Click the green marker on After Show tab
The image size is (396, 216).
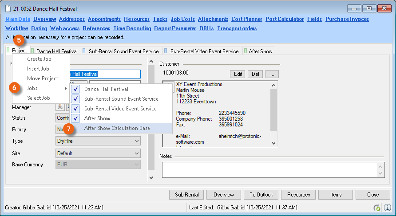(246, 51)
